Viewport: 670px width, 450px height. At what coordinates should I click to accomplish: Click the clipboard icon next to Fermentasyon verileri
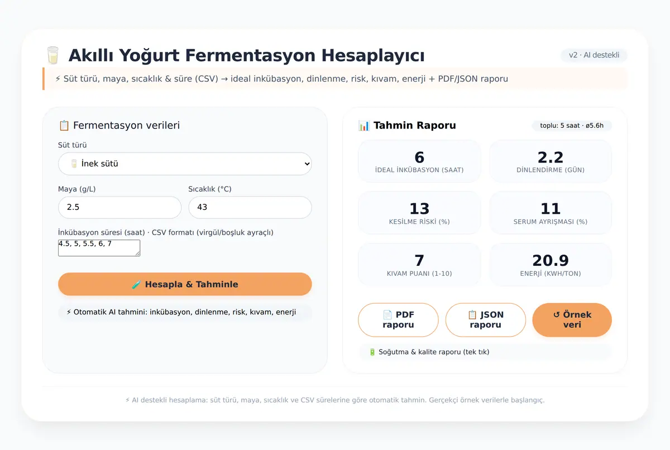64,126
